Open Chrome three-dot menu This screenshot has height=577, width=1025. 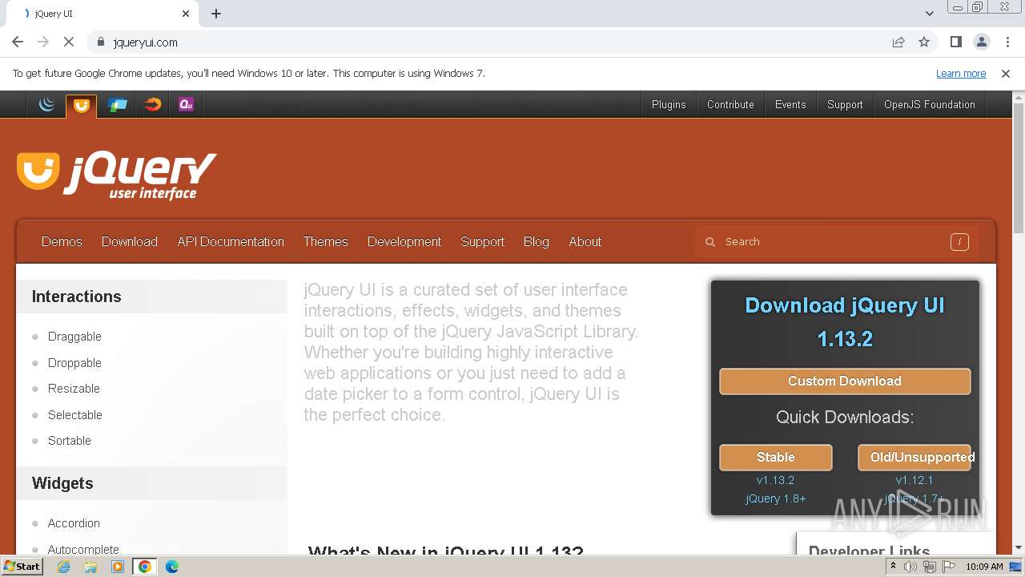[1007, 42]
